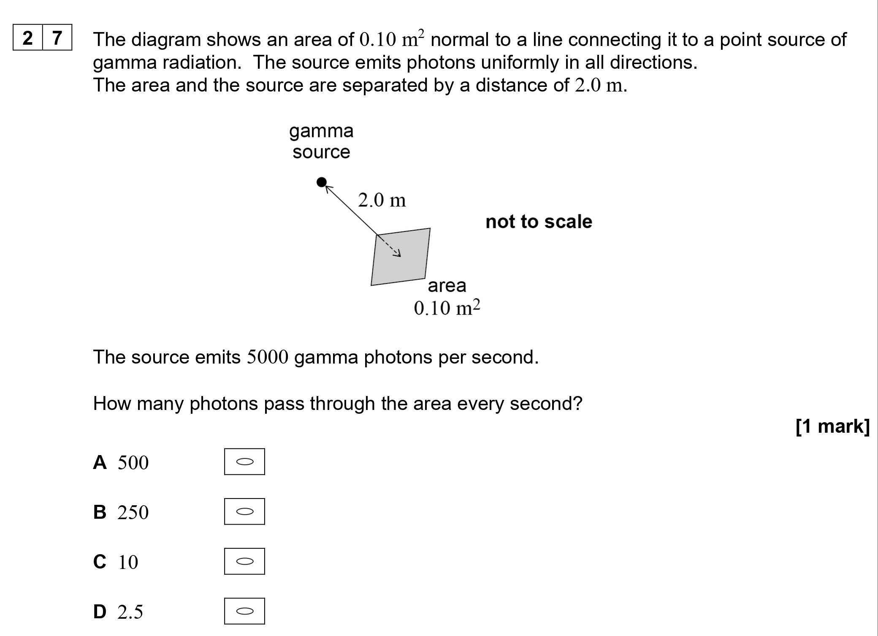Select the answer oval for option B
This screenshot has height=636, width=878.
click(244, 511)
